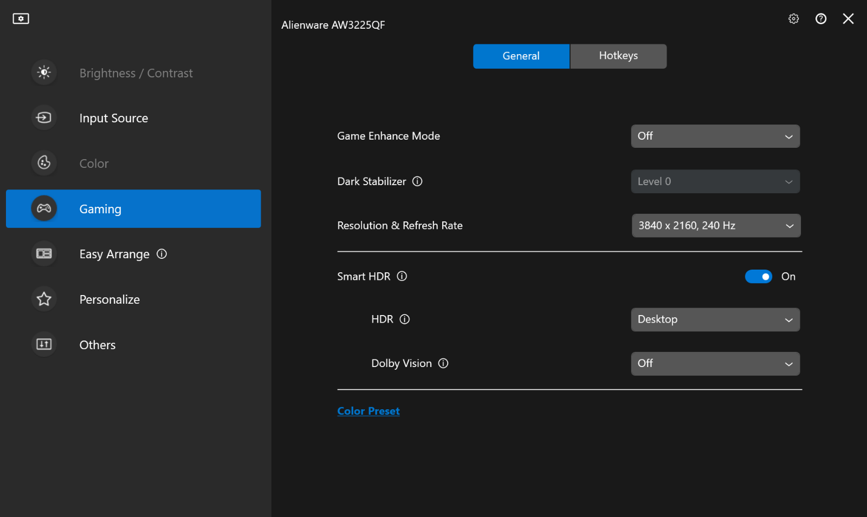
Task: Open the Game Enhance Mode dropdown
Action: [715, 136]
